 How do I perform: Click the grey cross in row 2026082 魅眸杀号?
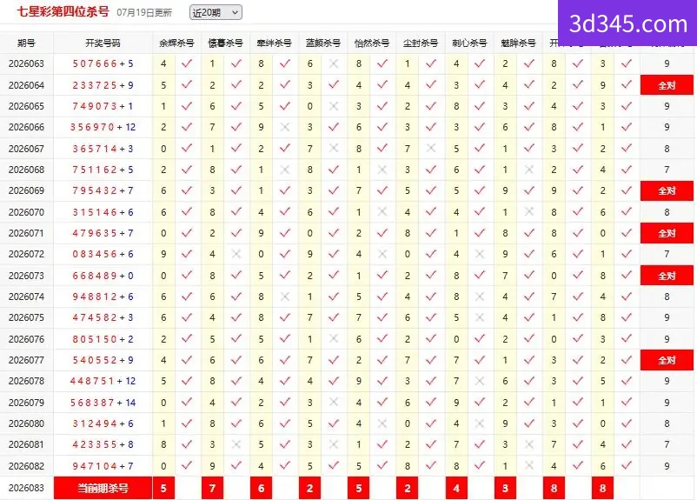pos(529,466)
